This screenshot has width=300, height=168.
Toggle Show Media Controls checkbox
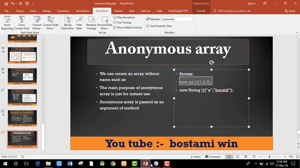coord(115,28)
